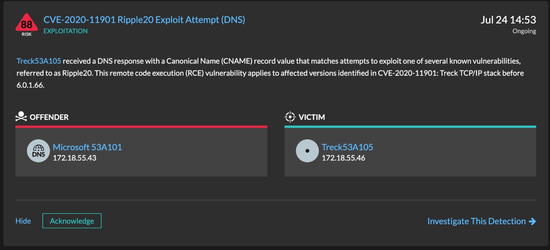Hide this detection card

[x=23, y=221]
